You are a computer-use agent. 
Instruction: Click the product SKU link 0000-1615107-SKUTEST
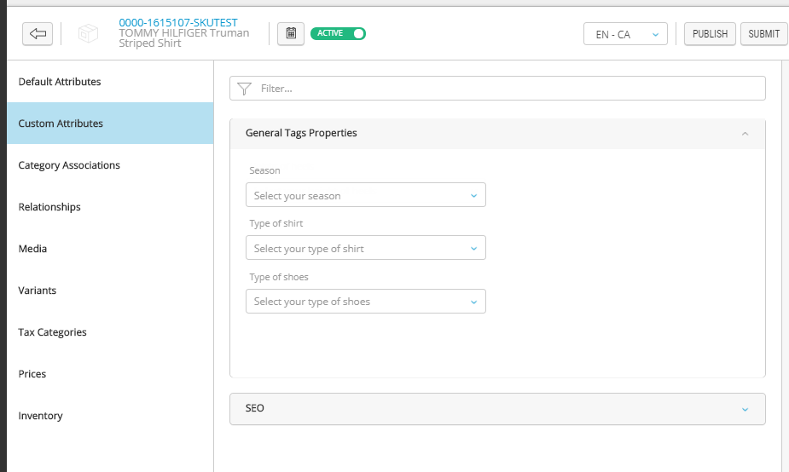(x=178, y=22)
